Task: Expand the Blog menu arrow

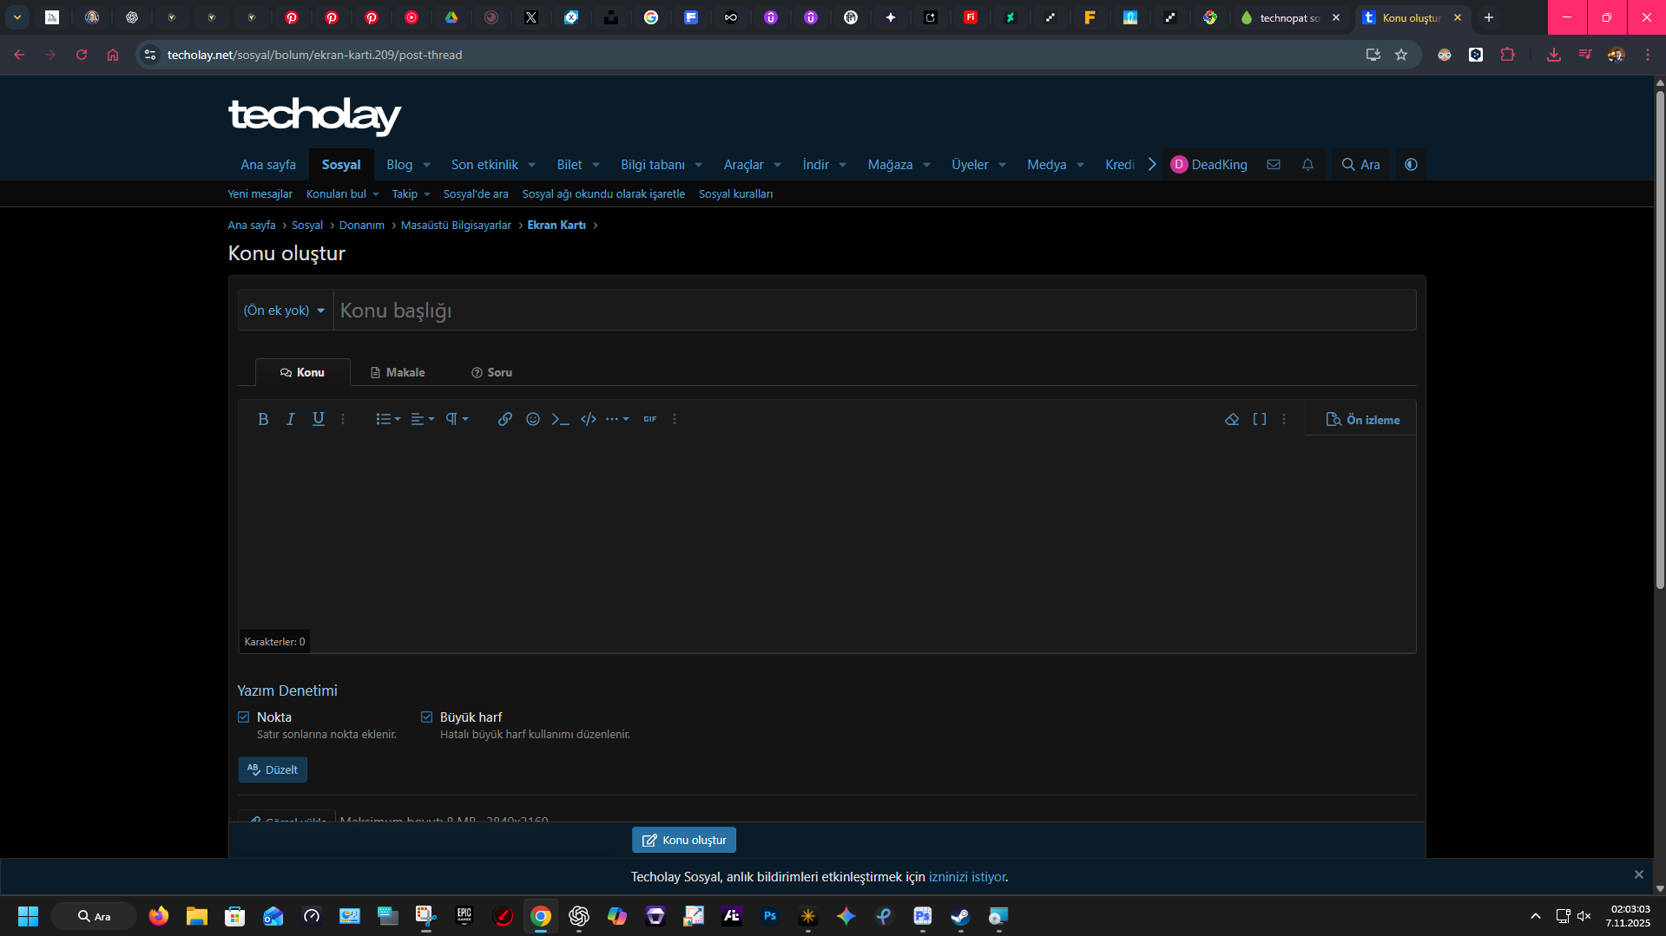Action: click(x=427, y=165)
